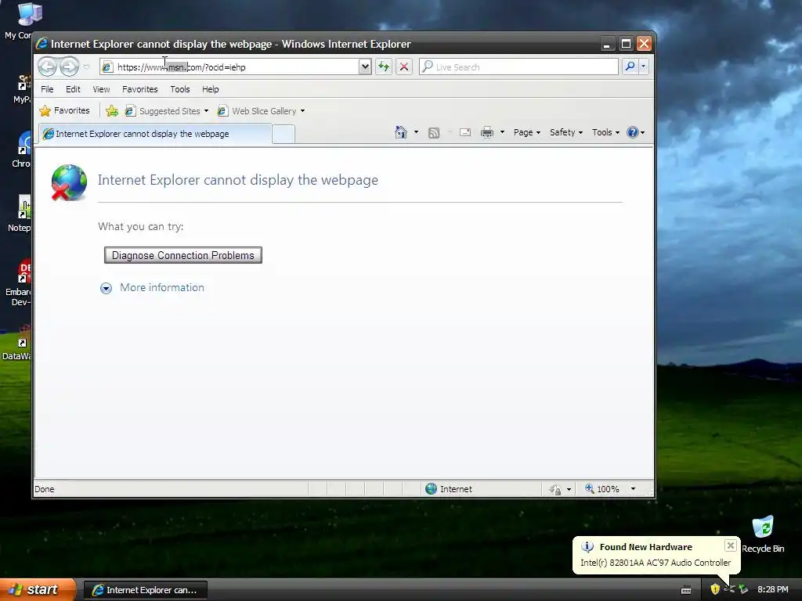Open the Tools menu in menu bar
Screen dimensions: 802x601
tap(180, 89)
